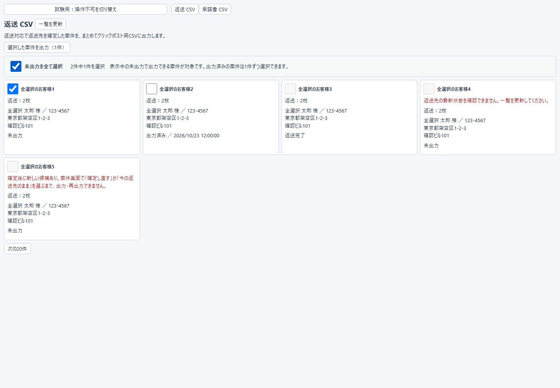Click the クリックポスト用CSV description text

pos(85,36)
